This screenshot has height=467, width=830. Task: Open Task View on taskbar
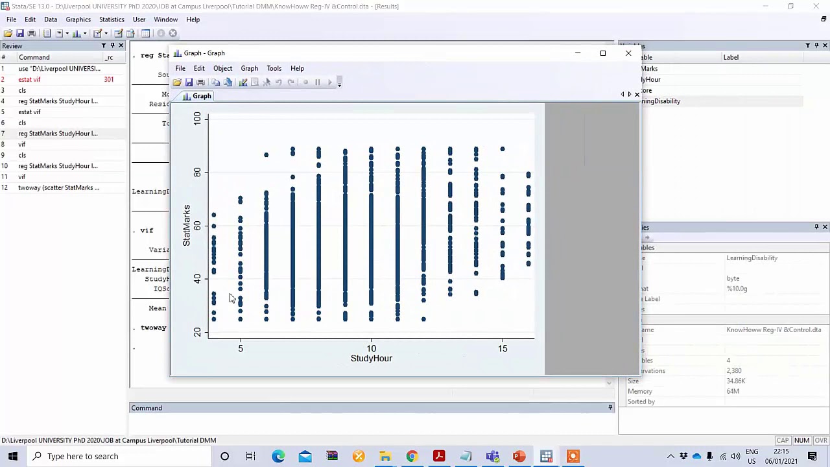tap(250, 456)
